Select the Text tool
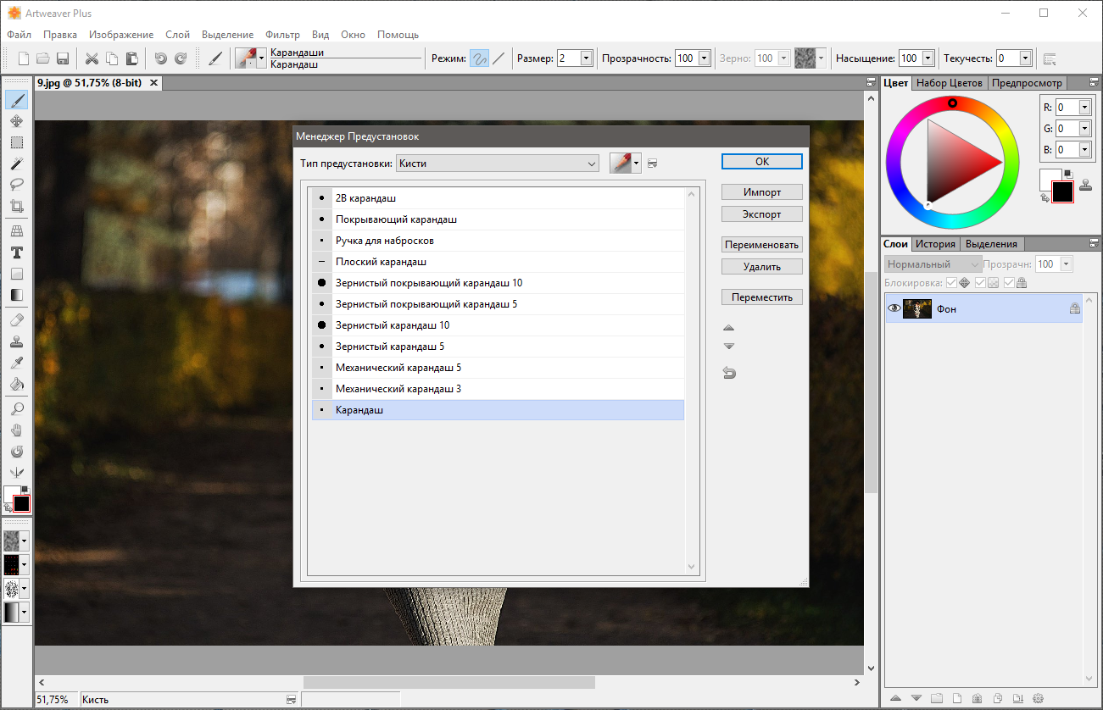1103x710 pixels. pos(16,252)
